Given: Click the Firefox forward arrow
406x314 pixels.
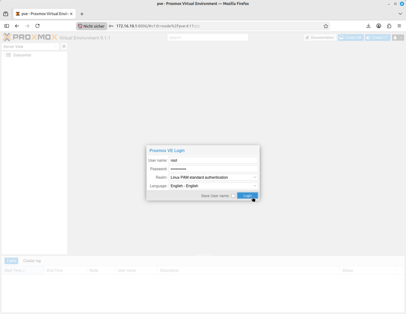Looking at the screenshot, I should [x=27, y=26].
